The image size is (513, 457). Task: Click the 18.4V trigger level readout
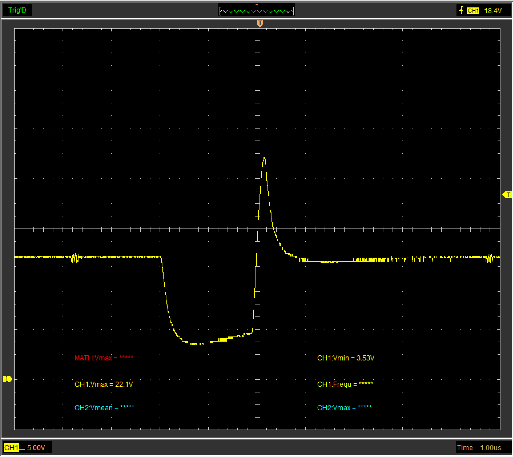493,11
